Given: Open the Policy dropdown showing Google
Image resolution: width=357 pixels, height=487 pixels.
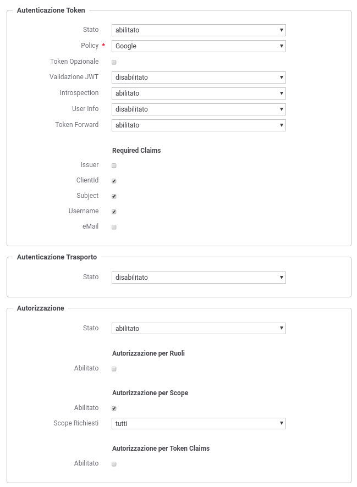Looking at the screenshot, I should coord(199,46).
